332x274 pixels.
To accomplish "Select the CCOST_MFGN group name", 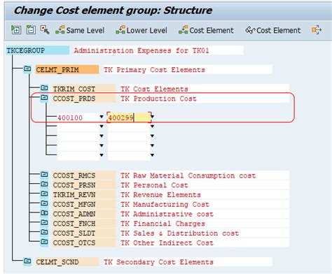I will [84, 204].
